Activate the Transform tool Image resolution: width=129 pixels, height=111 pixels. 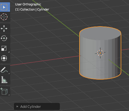pos(4,58)
